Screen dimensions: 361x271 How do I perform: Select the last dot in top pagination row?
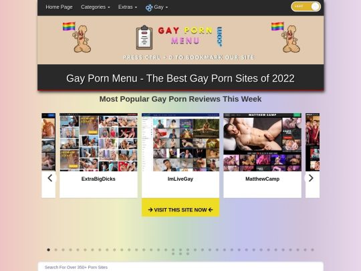tap(312, 250)
